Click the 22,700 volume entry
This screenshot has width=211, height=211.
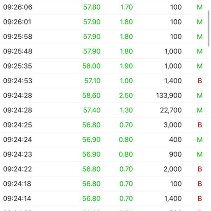(172, 110)
